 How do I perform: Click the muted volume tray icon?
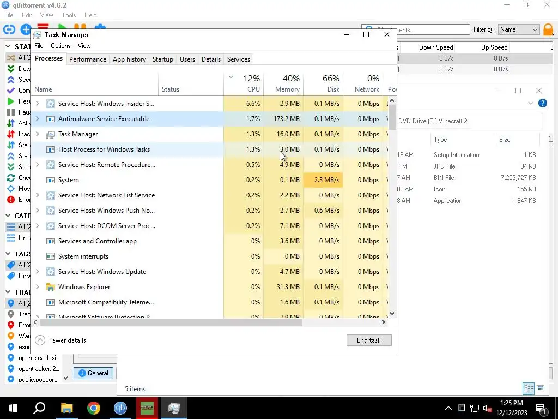[x=488, y=408]
